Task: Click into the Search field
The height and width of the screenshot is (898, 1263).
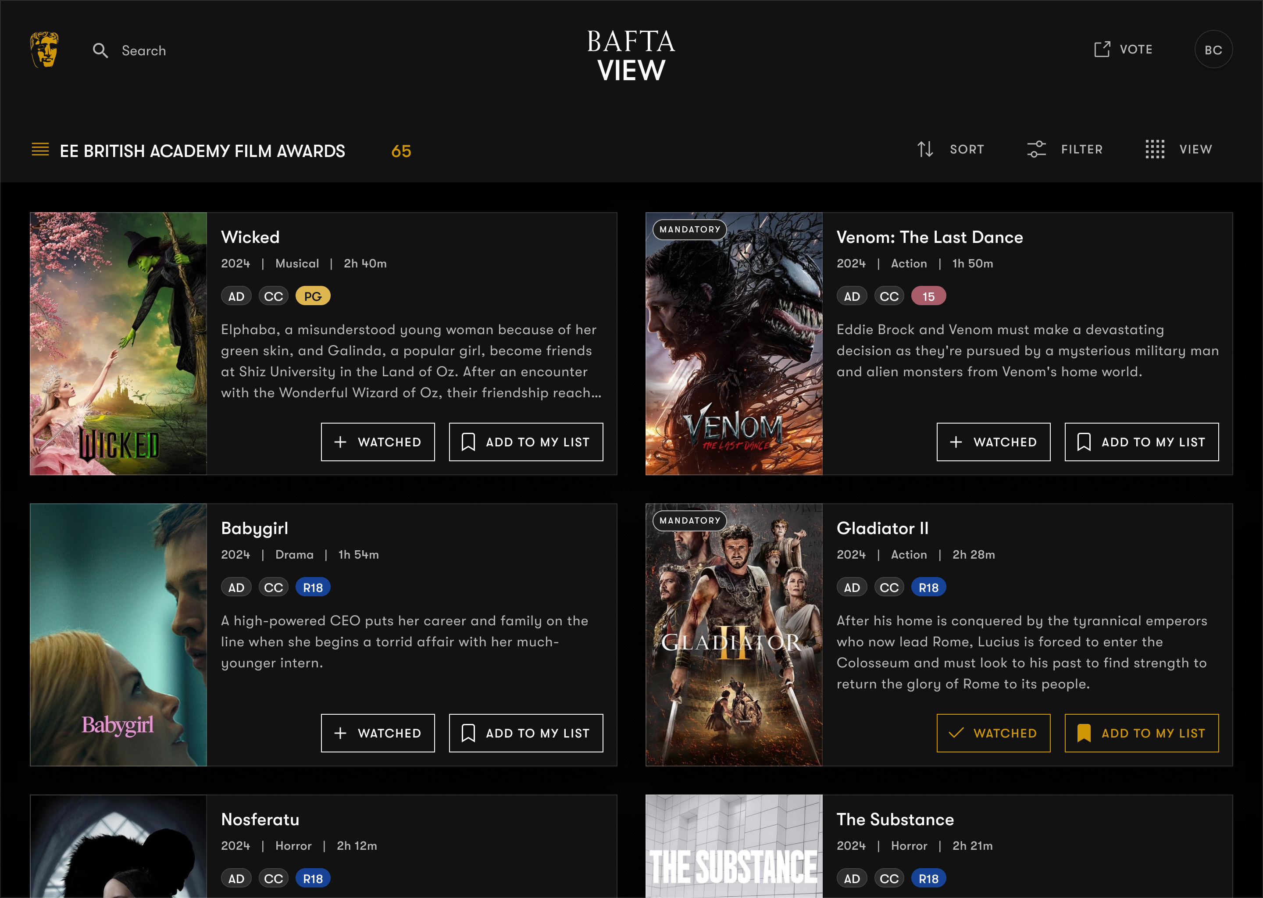Action: pyautogui.click(x=144, y=50)
